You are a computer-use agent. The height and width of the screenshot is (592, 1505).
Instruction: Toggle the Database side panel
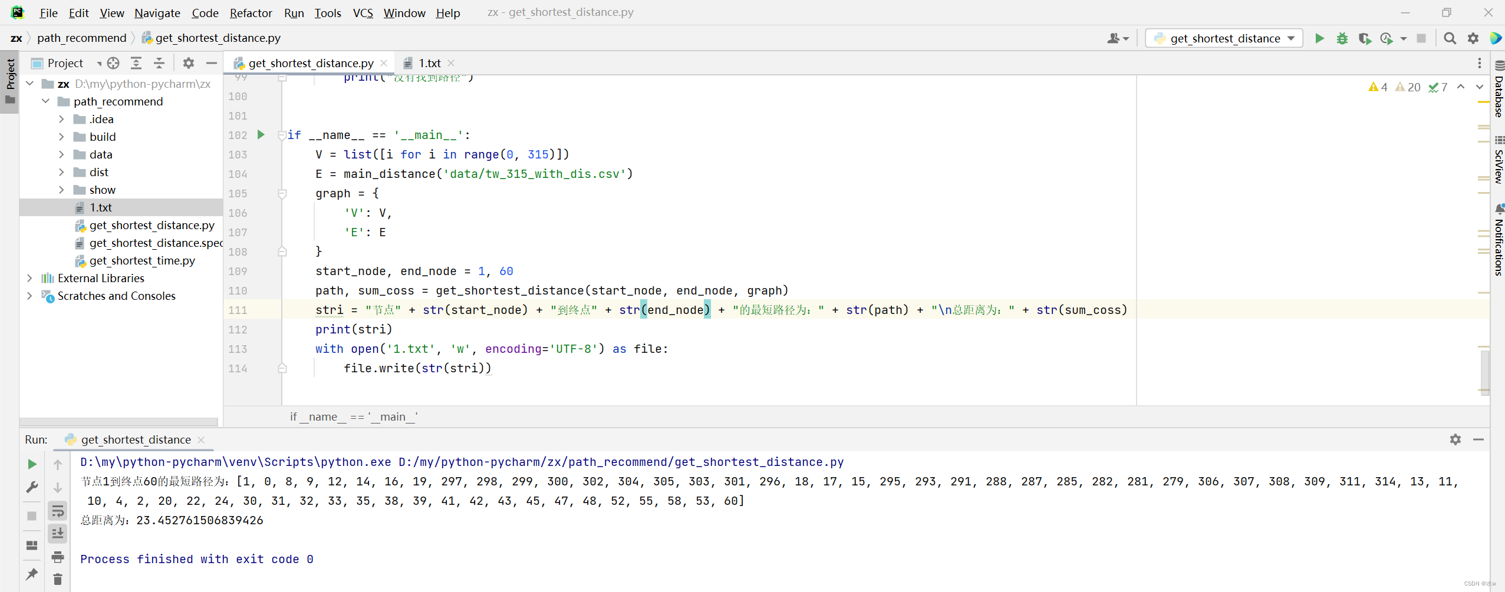point(1499,89)
